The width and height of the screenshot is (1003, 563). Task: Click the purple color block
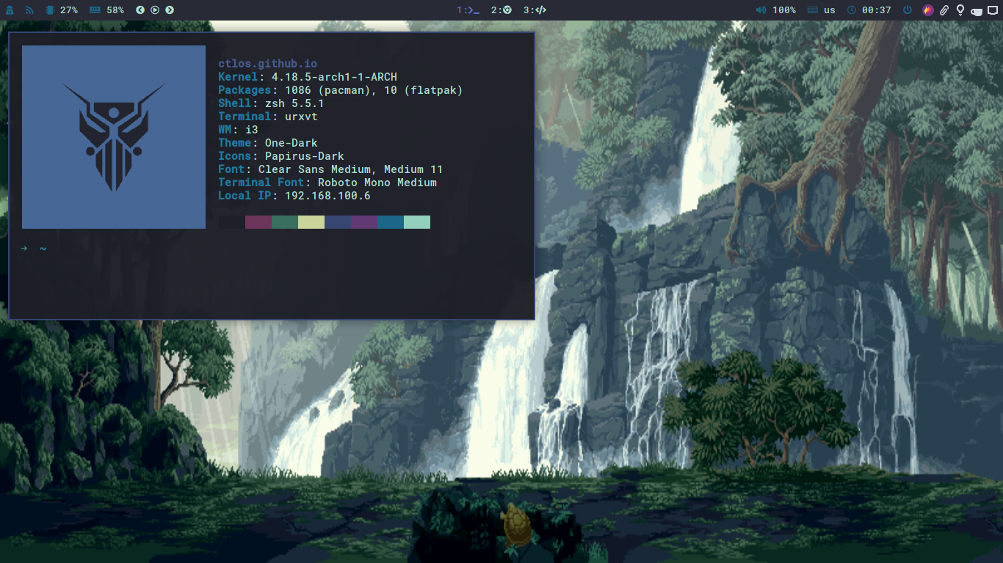click(364, 222)
